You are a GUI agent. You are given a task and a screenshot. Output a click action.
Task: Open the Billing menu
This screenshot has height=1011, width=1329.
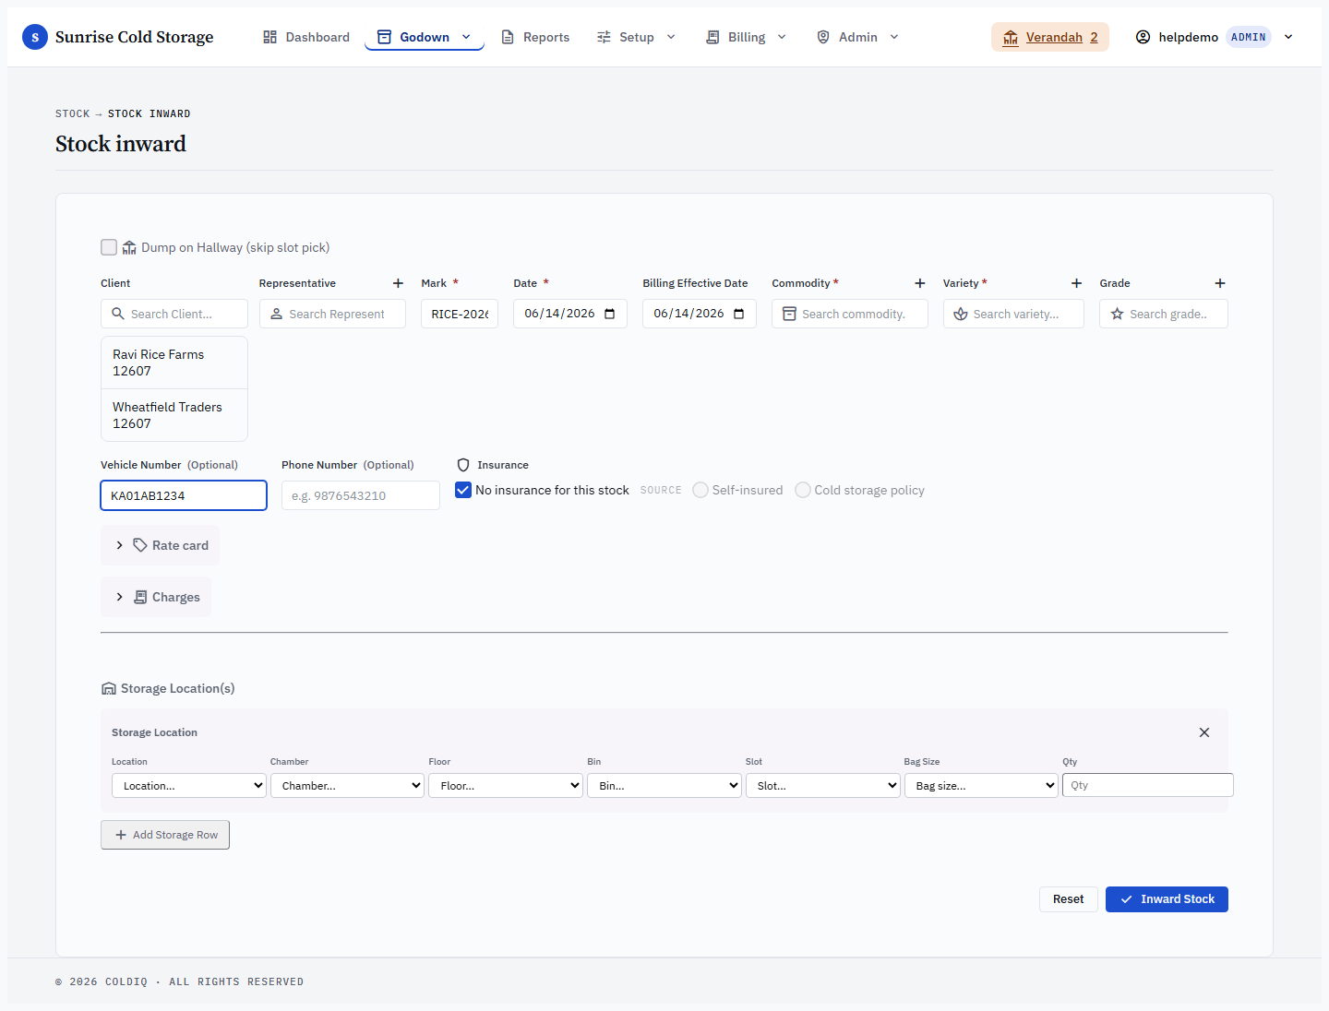tap(746, 37)
